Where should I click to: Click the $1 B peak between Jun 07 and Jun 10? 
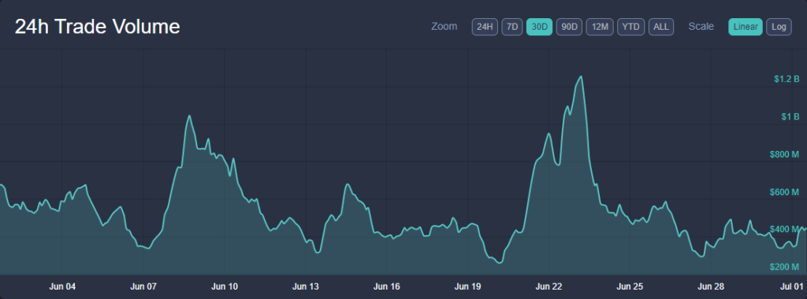(189, 116)
